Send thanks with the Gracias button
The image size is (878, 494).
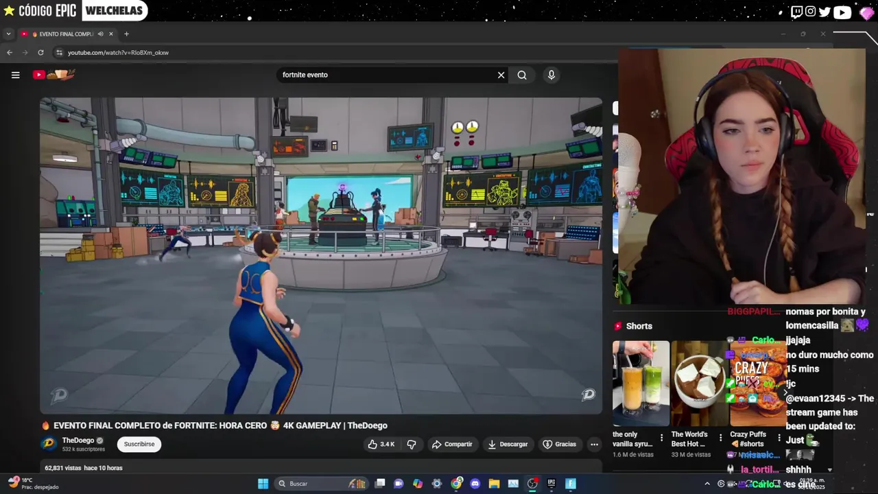(560, 444)
